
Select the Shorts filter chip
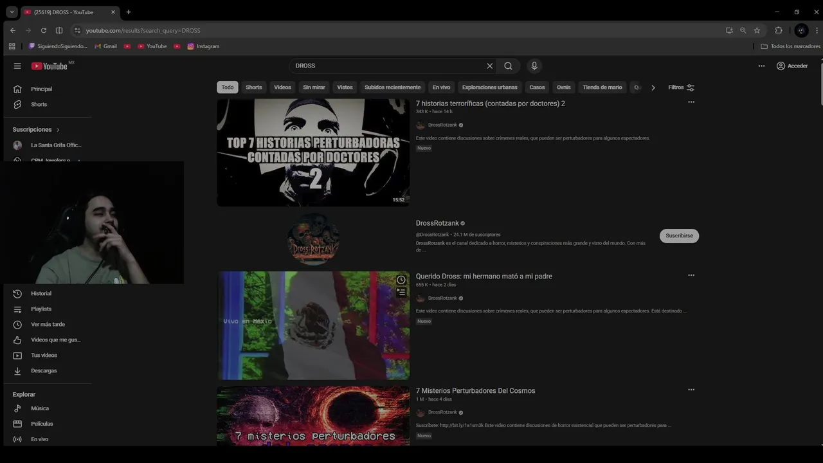click(x=254, y=87)
